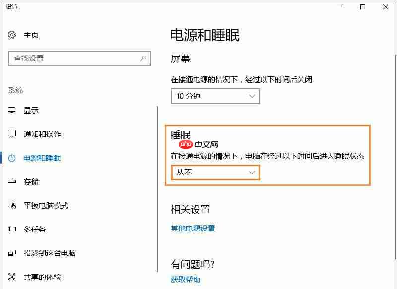
Task: Click the 共享的体验 shared experiences icon
Action: 11,277
